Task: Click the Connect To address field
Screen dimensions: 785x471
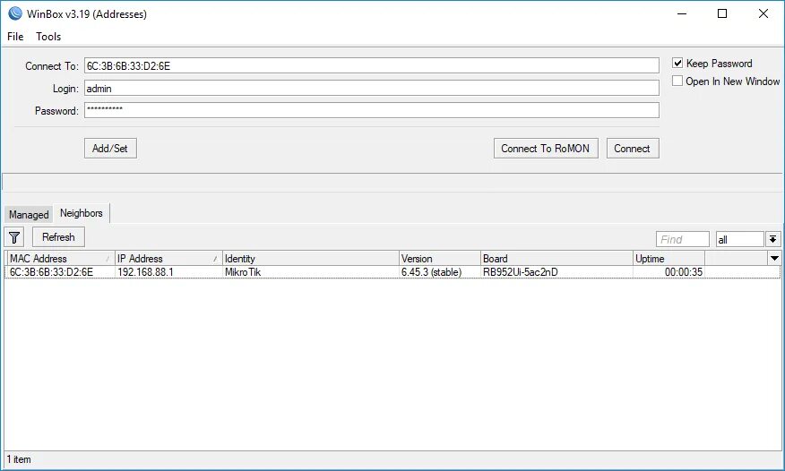Action: [x=372, y=65]
